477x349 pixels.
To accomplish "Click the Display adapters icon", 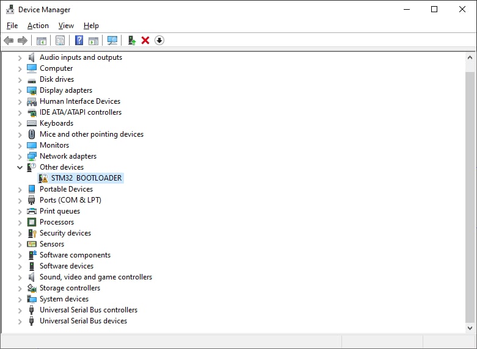I will 32,90.
